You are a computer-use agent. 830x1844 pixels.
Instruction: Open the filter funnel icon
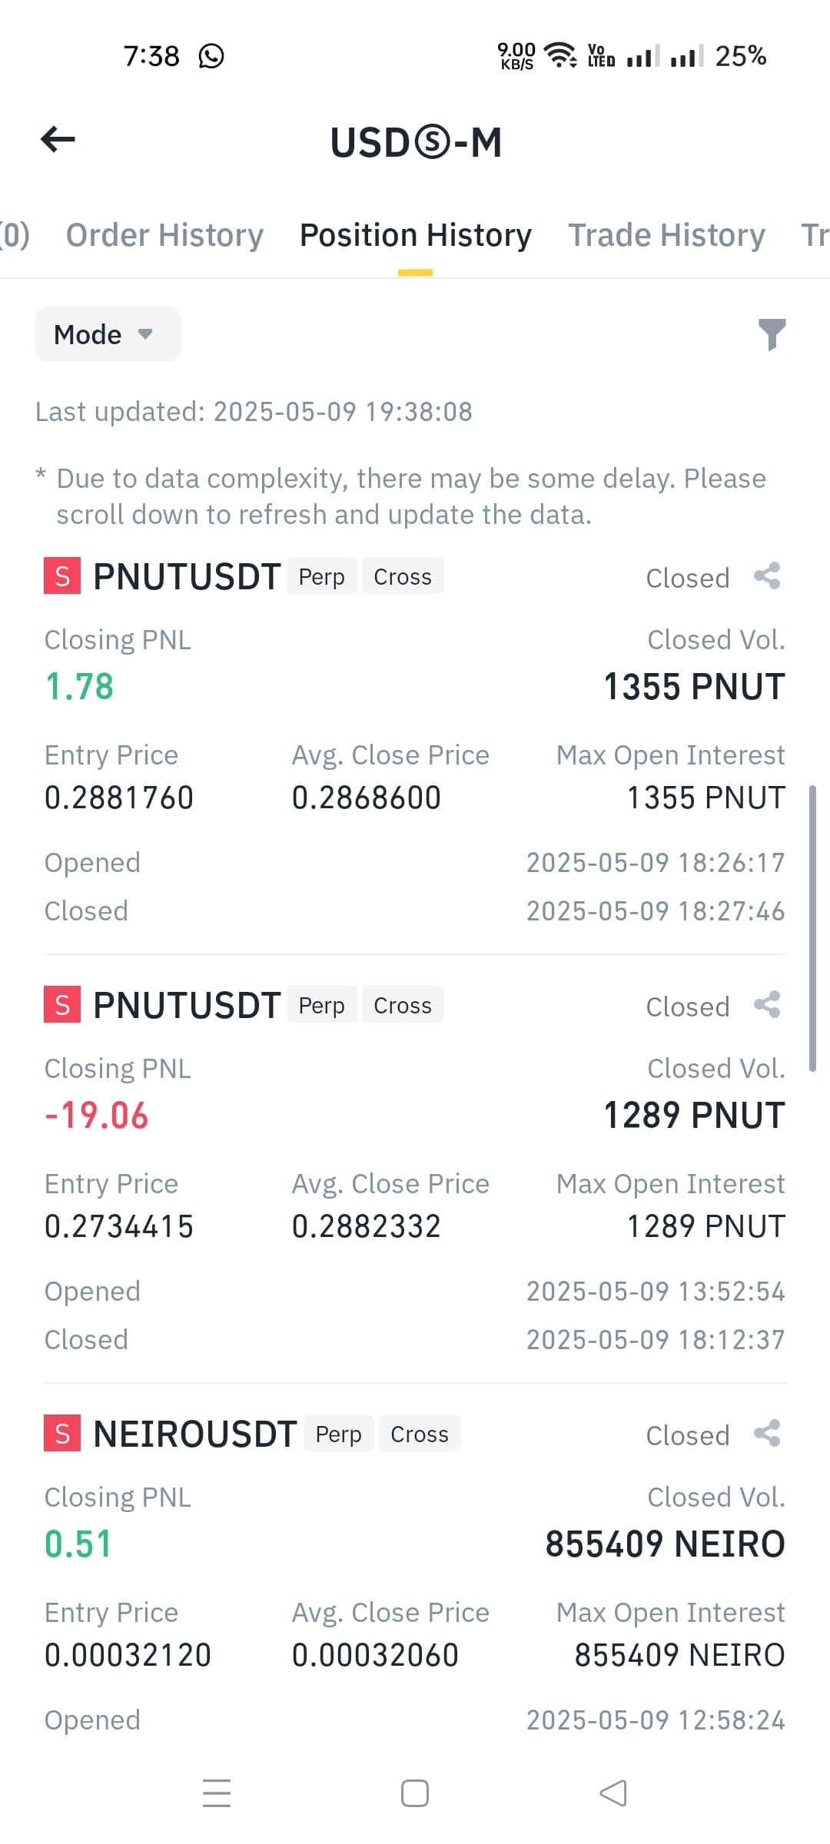[x=772, y=334]
